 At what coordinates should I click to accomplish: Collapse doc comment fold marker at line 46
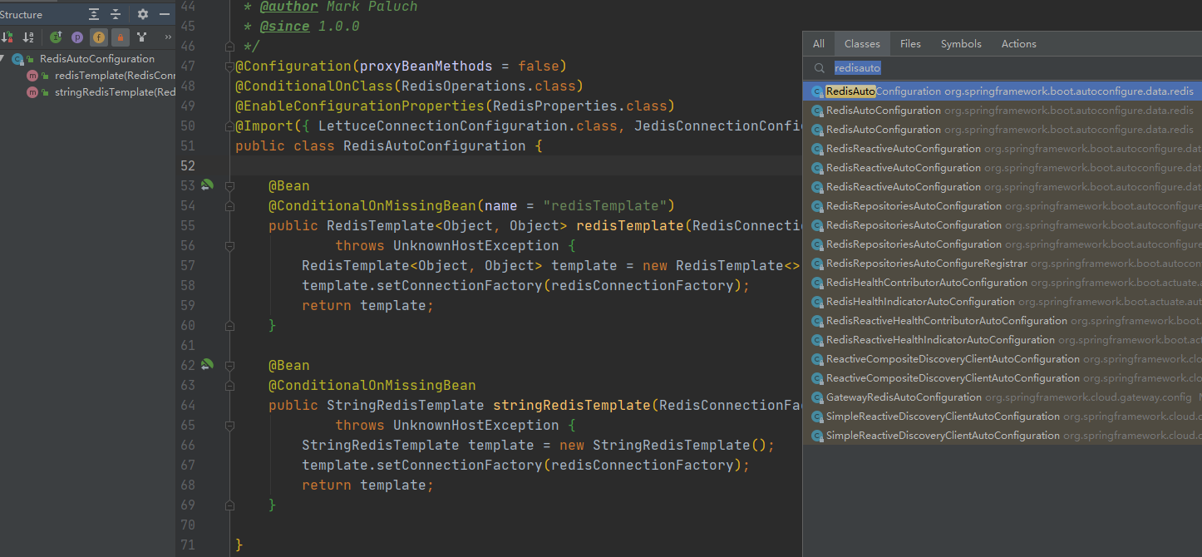coord(230,47)
